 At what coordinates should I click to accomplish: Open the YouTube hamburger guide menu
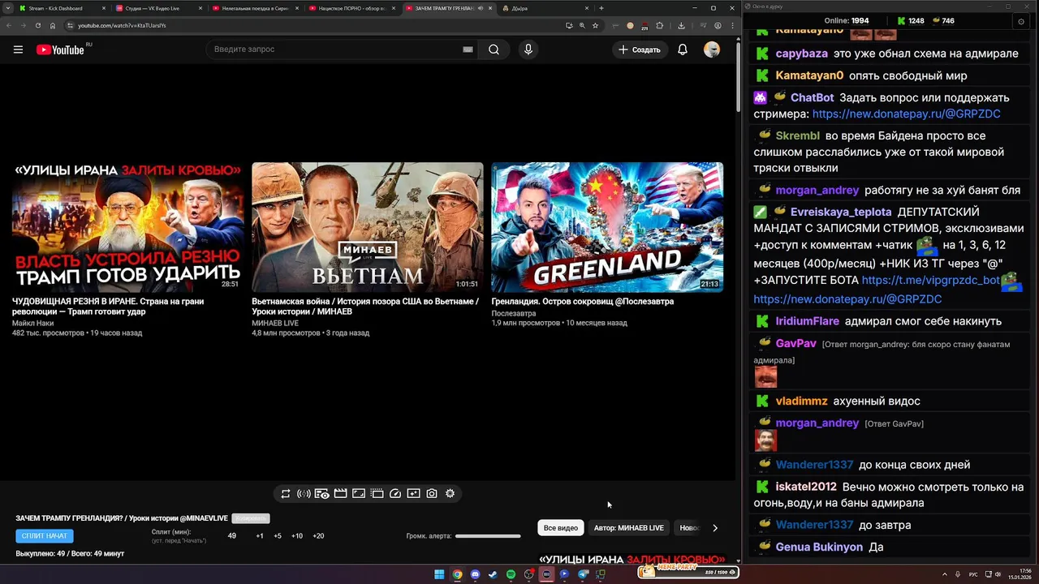click(18, 49)
